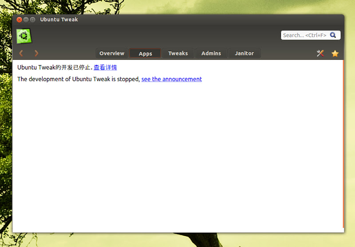Viewport: 355px width, 247px height.
Task: Click the magnifier search icon
Action: point(333,35)
